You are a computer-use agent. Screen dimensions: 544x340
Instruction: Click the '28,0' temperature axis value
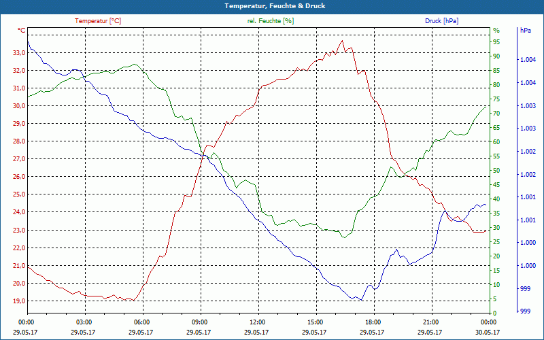pos(19,141)
